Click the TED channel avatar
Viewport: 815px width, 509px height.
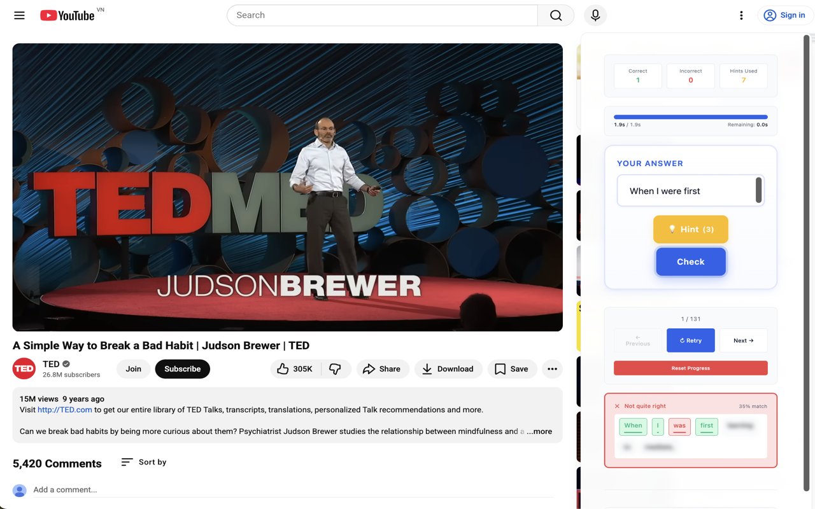point(24,369)
